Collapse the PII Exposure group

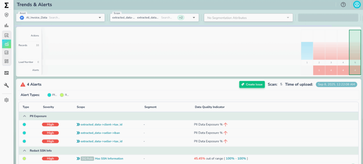pyautogui.click(x=24, y=116)
